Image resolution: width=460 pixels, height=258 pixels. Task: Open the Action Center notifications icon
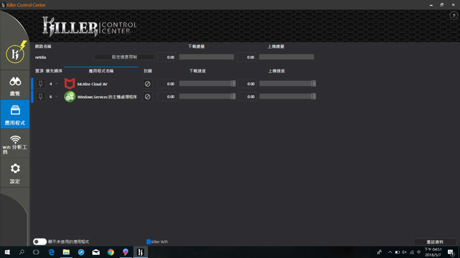click(x=451, y=252)
